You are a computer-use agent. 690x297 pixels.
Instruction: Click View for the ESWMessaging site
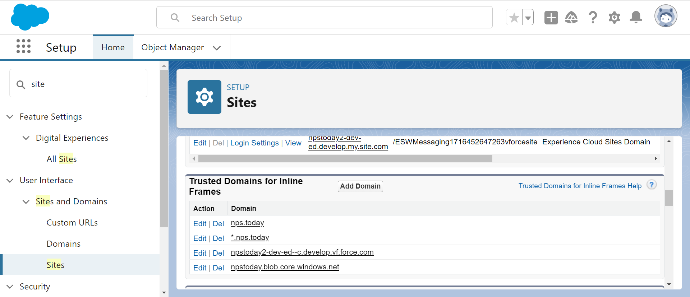click(x=293, y=143)
